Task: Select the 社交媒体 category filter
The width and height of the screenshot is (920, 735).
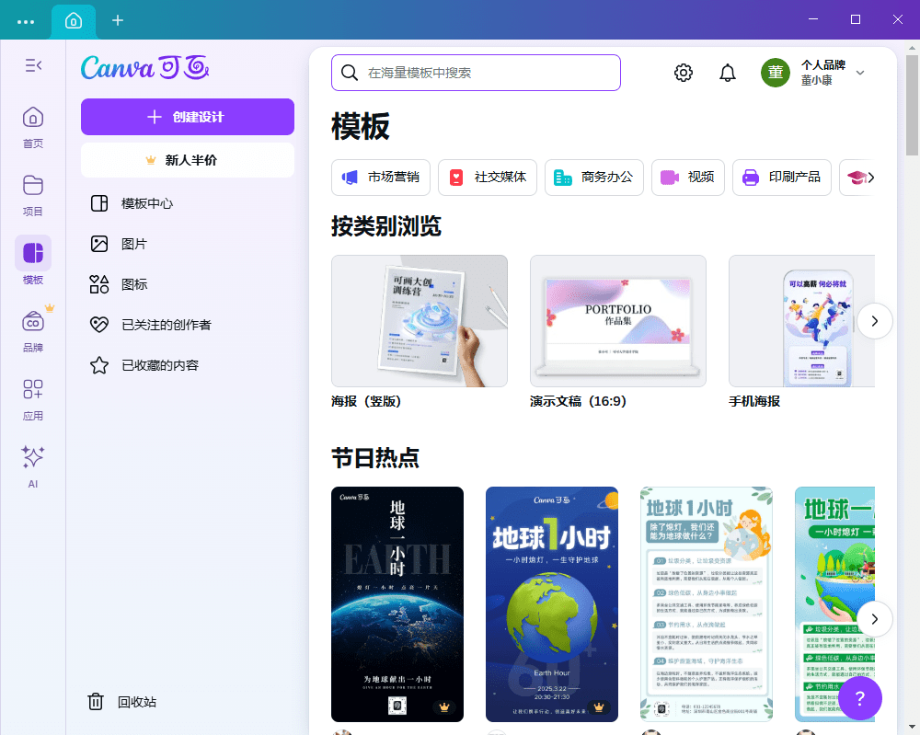Action: pyautogui.click(x=489, y=177)
